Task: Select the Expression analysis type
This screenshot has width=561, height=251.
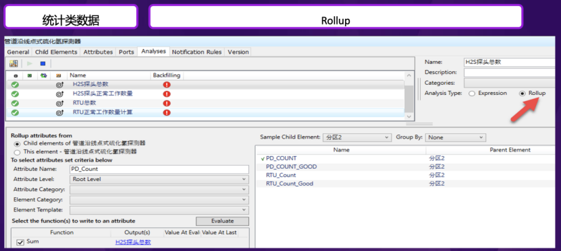Action: click(x=472, y=94)
